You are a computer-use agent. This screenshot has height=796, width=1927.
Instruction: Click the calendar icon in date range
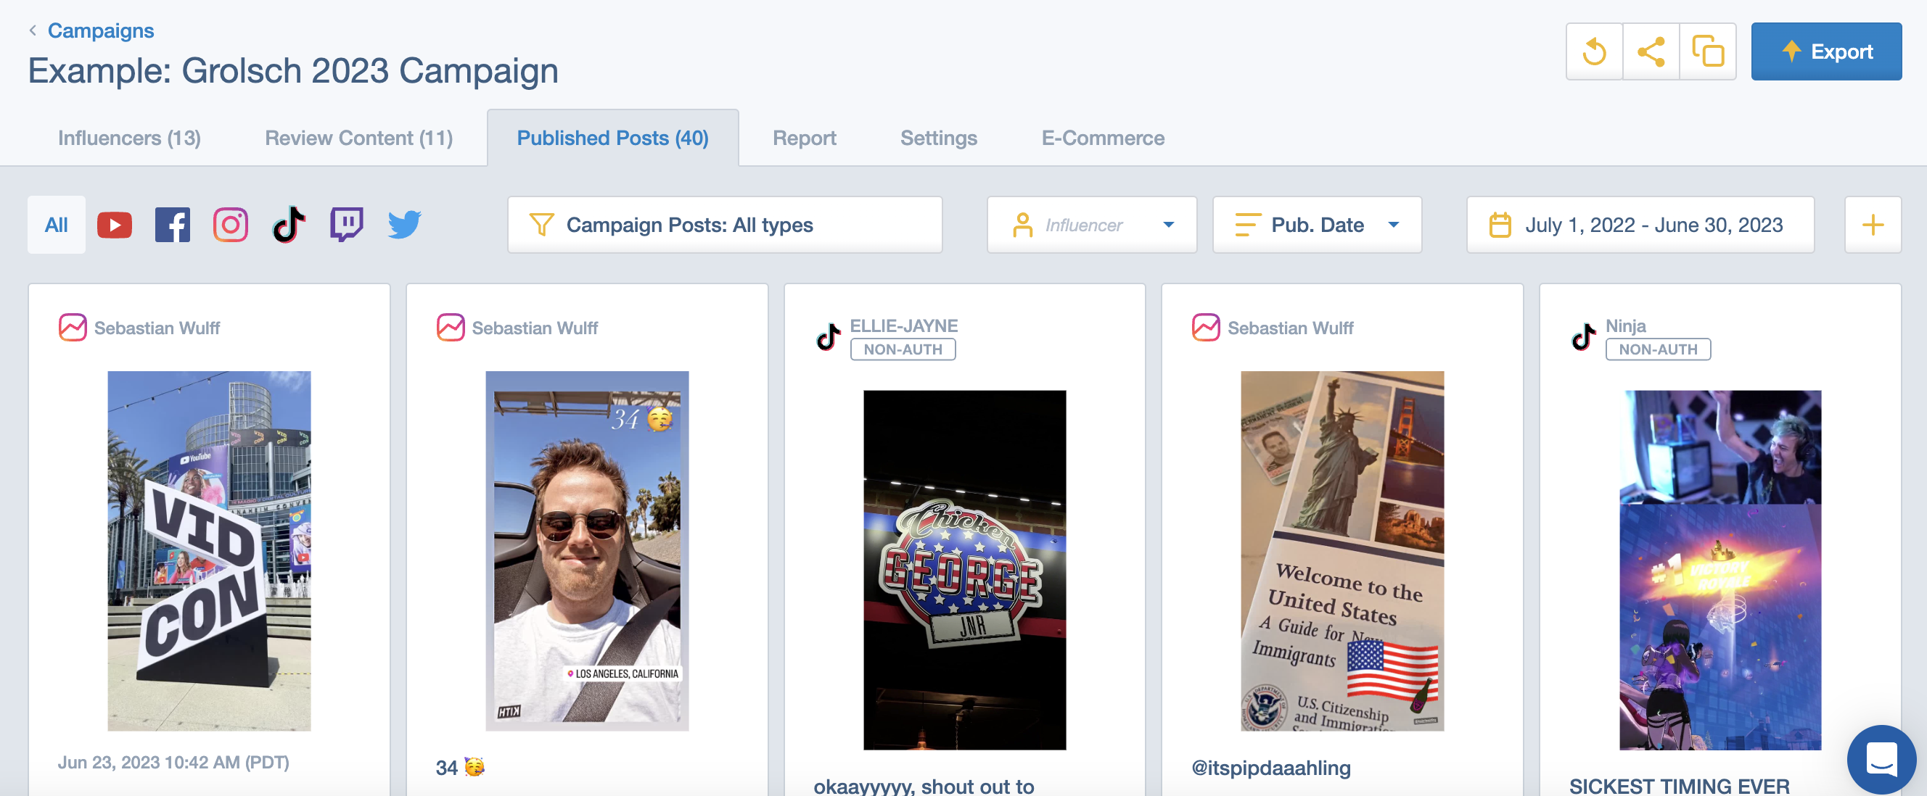click(x=1500, y=225)
